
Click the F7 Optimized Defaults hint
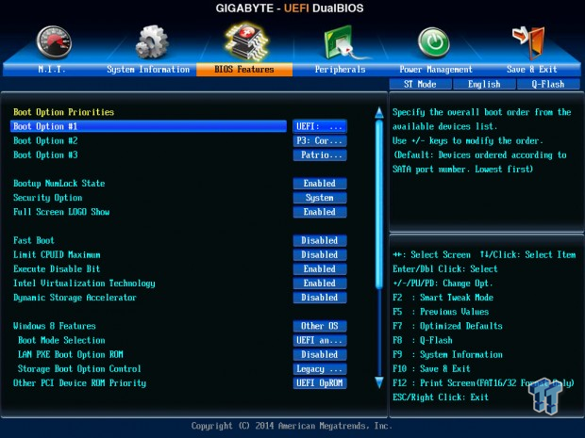click(447, 326)
